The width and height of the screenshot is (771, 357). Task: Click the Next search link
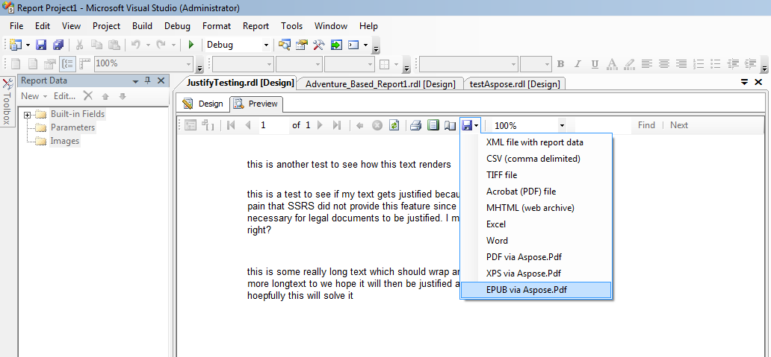pos(679,125)
